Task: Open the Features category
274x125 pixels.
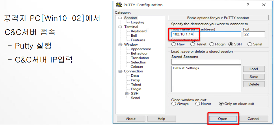Action: [x=138, y=40]
